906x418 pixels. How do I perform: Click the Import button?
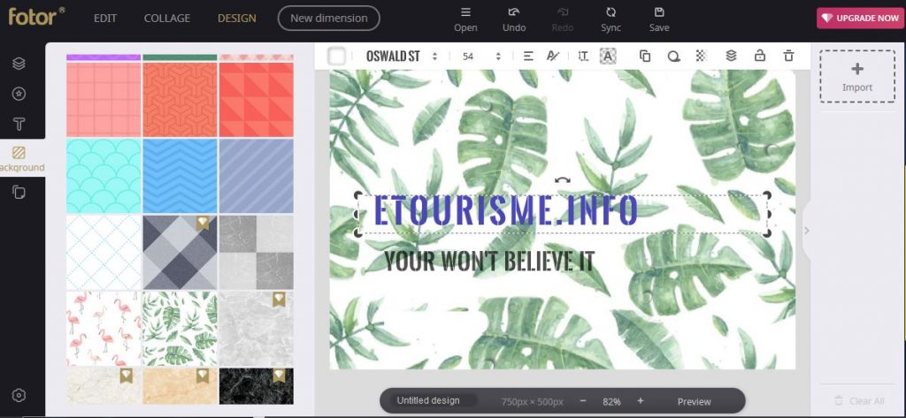[x=856, y=76]
